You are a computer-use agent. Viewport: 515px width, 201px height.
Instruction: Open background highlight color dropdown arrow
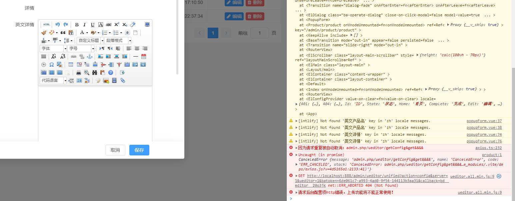98,33
